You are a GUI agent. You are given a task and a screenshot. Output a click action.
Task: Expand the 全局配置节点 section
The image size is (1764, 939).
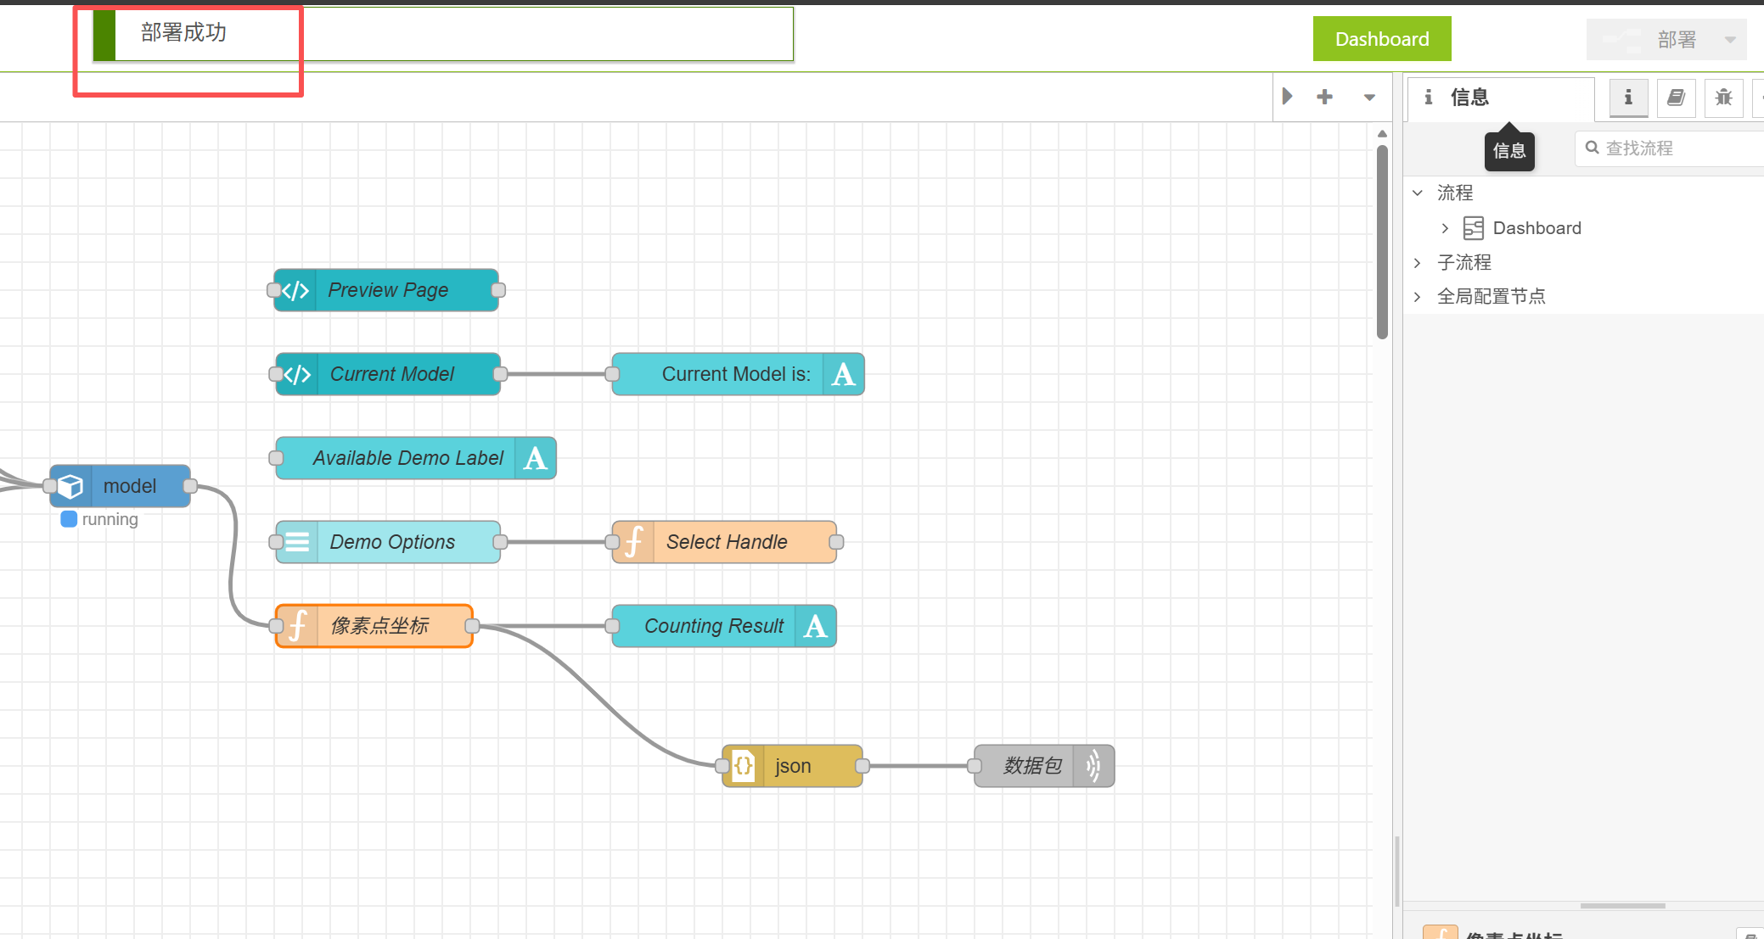[x=1418, y=297]
